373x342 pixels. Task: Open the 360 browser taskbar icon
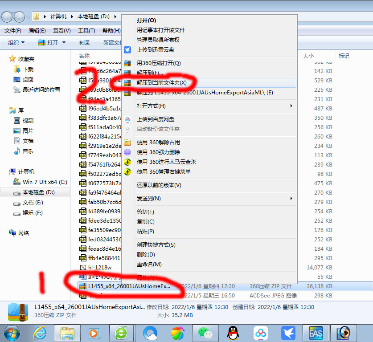tap(122, 333)
